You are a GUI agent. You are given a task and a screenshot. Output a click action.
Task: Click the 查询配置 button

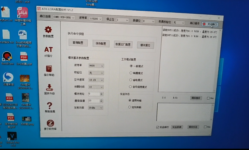point(78,43)
